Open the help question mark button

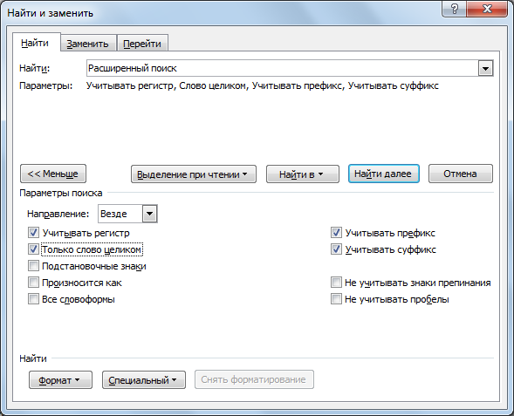pos(454,9)
